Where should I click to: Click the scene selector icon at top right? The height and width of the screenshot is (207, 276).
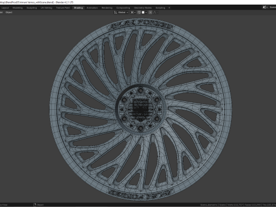pyautogui.click(x=265, y=7)
